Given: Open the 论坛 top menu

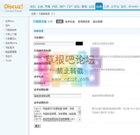Looking at the screenshot, I should click(77, 7).
